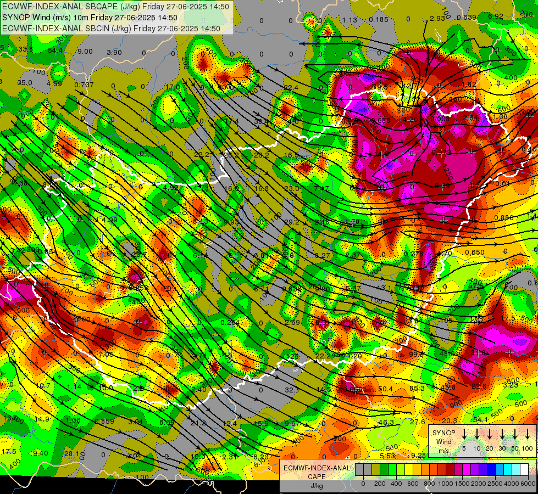The image size is (538, 494).
Task: Click the '46.3' value on the map
Action: point(385,422)
